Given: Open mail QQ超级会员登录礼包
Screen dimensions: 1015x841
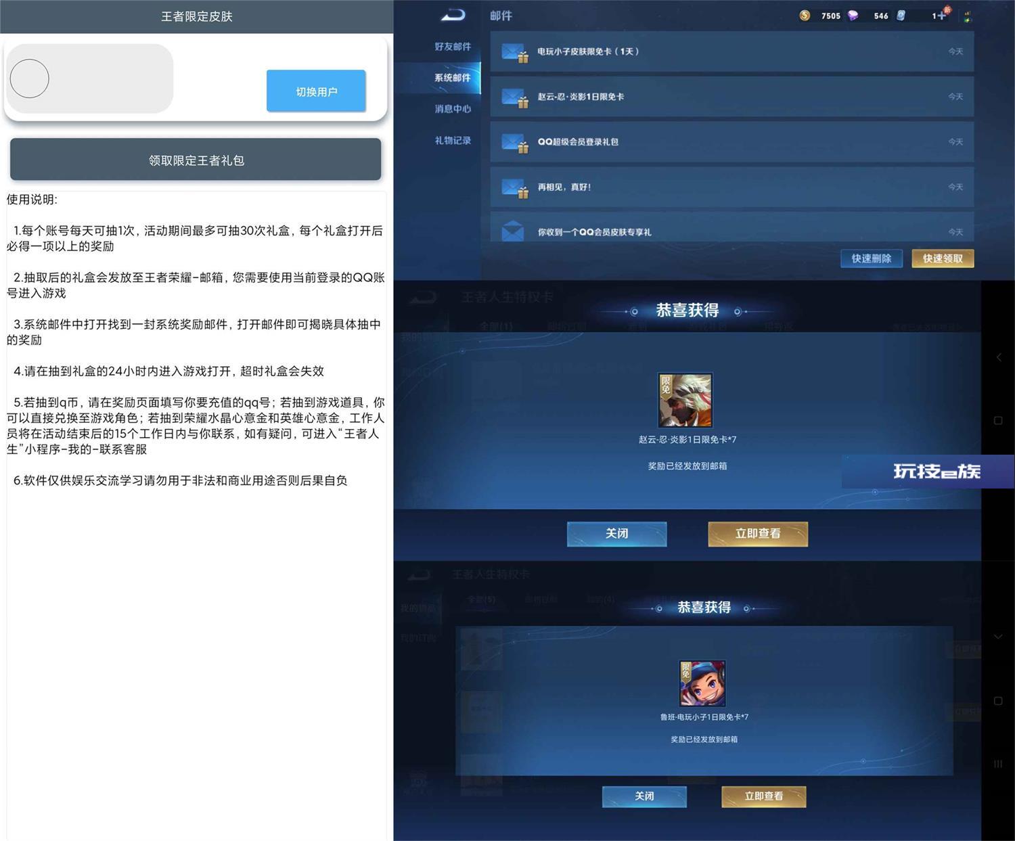Looking at the screenshot, I should [732, 142].
